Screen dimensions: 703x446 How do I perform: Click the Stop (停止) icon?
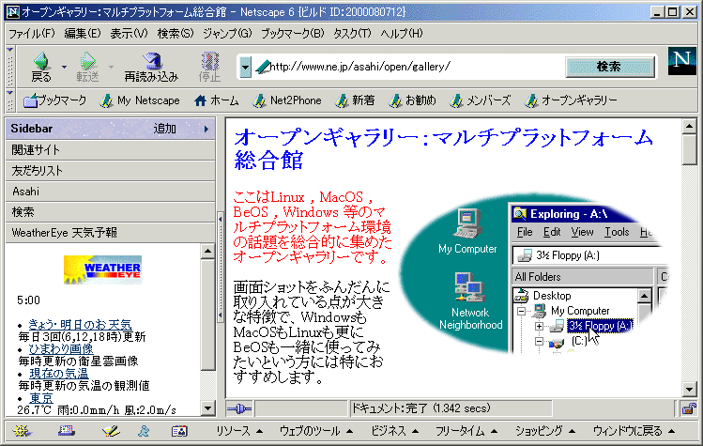(x=209, y=61)
